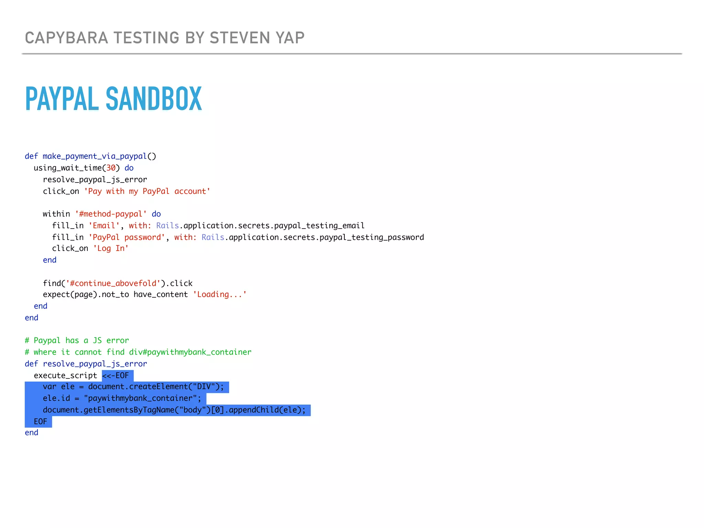Click the def resolve_paypal_js_error line

pyautogui.click(x=86, y=364)
